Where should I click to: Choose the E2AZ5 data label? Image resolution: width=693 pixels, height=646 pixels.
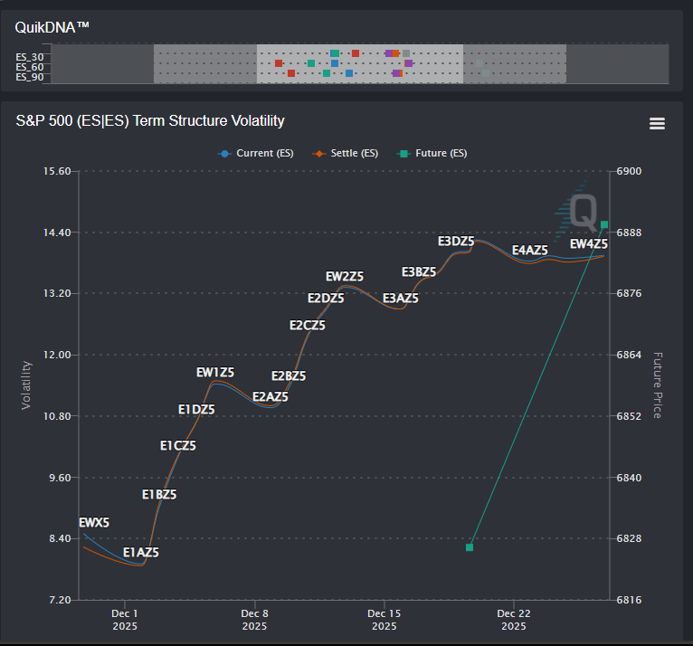coord(270,397)
